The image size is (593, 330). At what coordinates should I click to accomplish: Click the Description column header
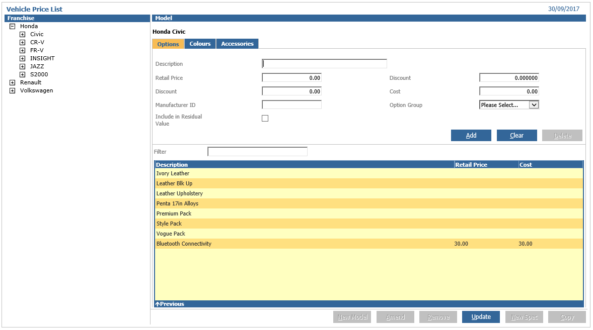(305, 165)
